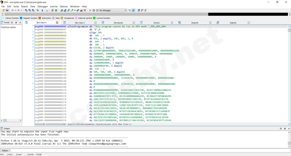Open the No debugger combo box
Screen dimensions: 291x156
point(113,10)
